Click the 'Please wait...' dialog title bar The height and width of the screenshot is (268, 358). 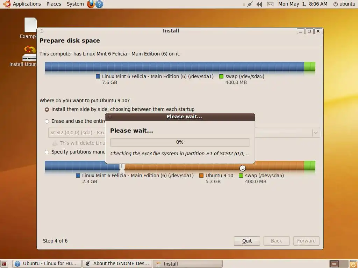[x=180, y=117]
